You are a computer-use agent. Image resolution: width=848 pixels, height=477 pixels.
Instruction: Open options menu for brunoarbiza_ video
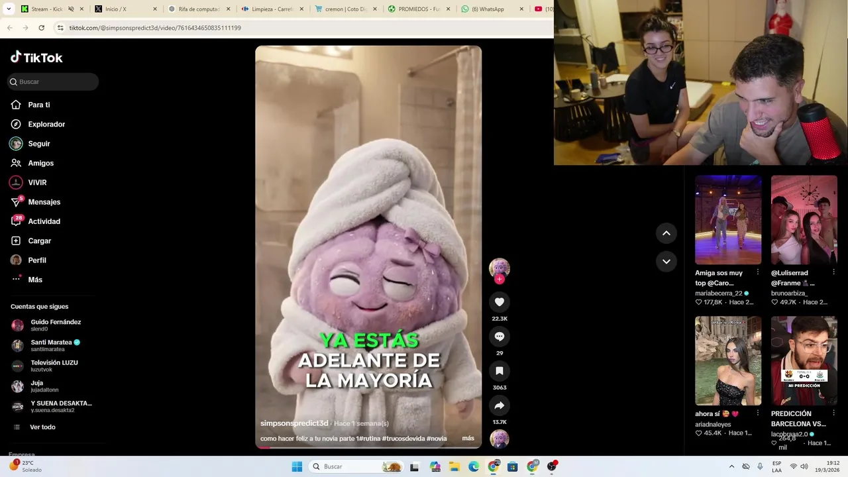click(x=833, y=272)
